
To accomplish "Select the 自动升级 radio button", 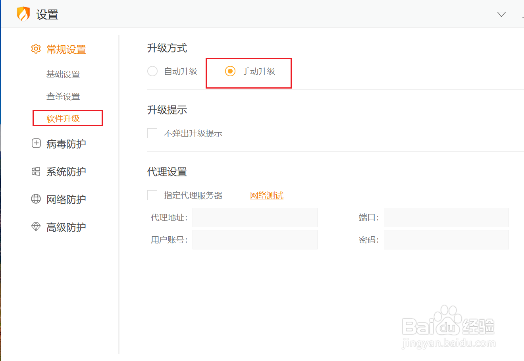I will pyautogui.click(x=152, y=71).
